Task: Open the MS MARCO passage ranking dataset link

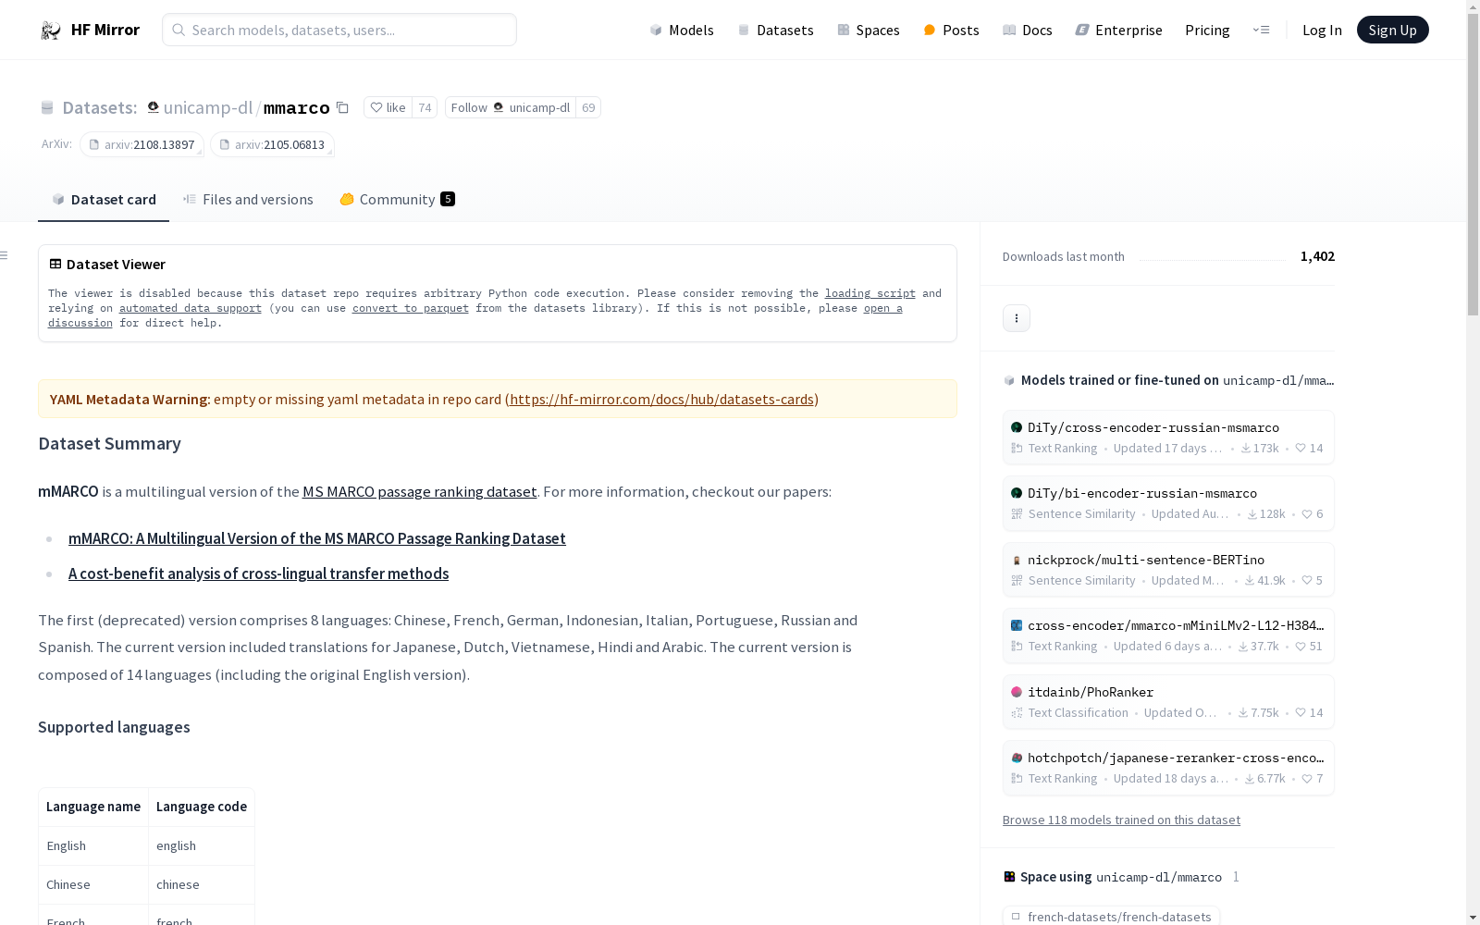Action: point(420,491)
